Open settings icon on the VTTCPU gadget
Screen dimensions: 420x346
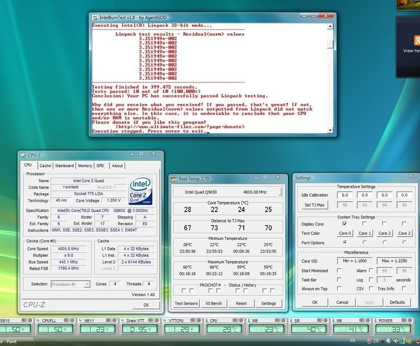pos(193,320)
